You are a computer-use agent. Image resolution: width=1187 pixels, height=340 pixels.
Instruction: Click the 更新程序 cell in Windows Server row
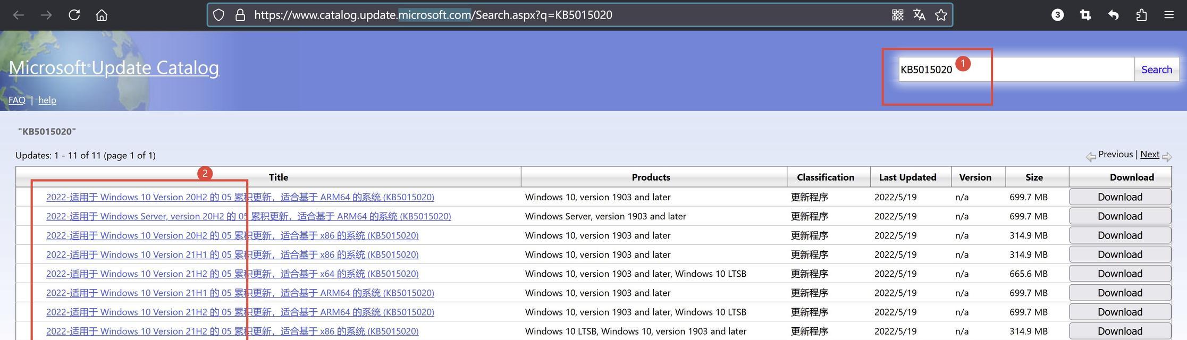click(x=810, y=216)
